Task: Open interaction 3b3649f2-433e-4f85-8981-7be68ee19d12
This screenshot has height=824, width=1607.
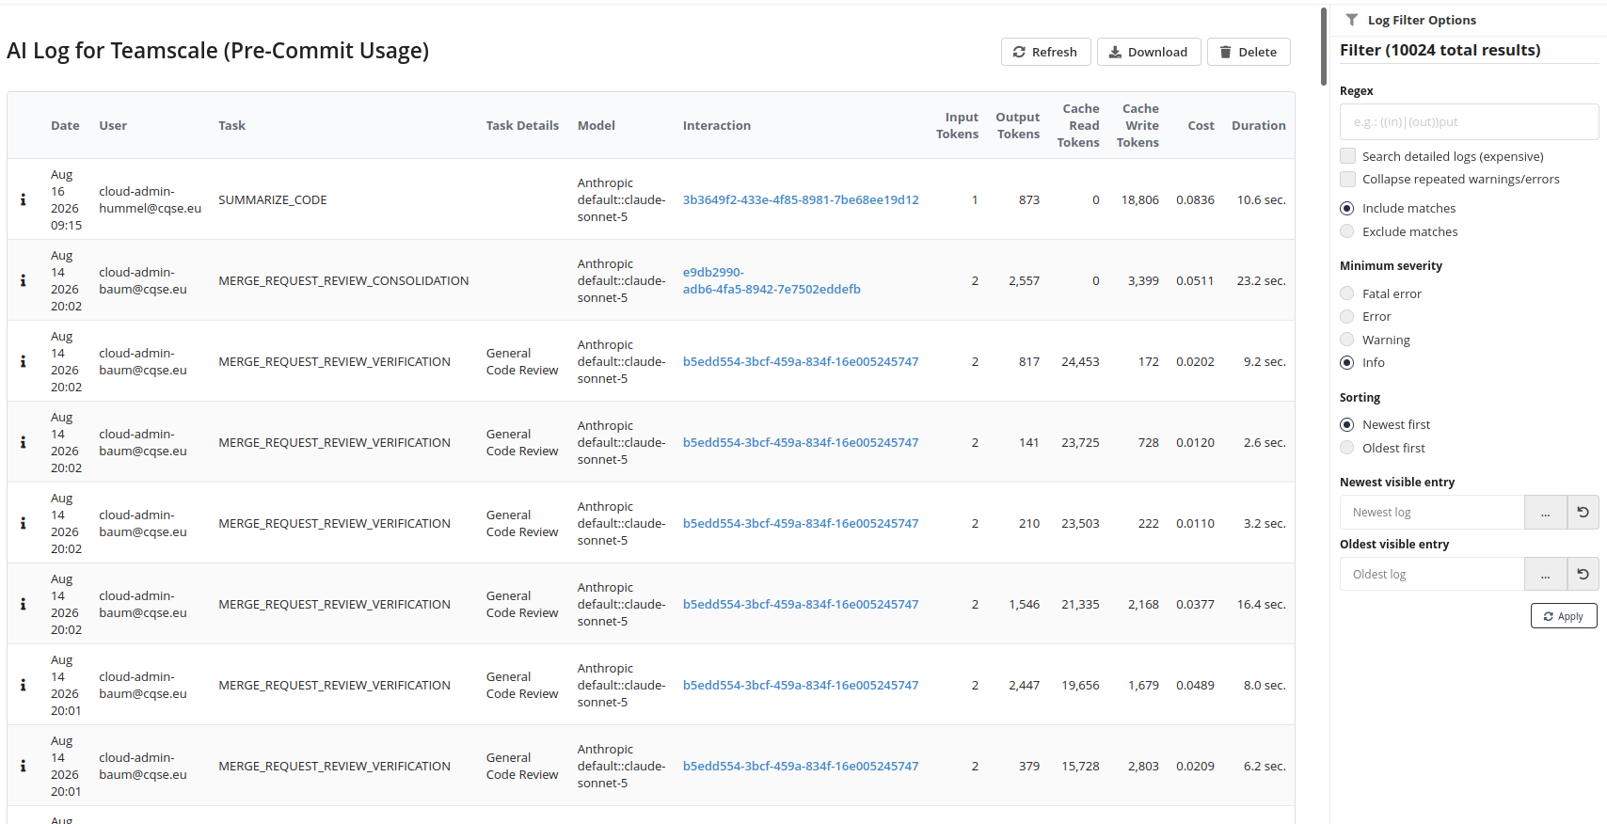Action: tap(801, 199)
